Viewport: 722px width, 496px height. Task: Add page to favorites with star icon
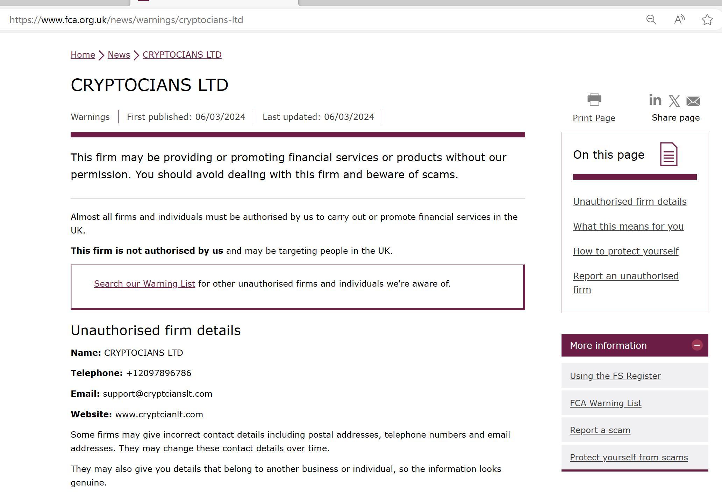point(707,20)
